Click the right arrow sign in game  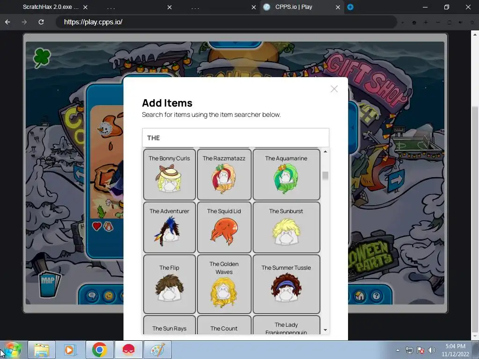[x=396, y=181]
